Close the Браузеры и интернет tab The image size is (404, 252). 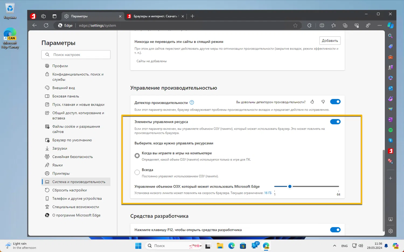point(183,16)
